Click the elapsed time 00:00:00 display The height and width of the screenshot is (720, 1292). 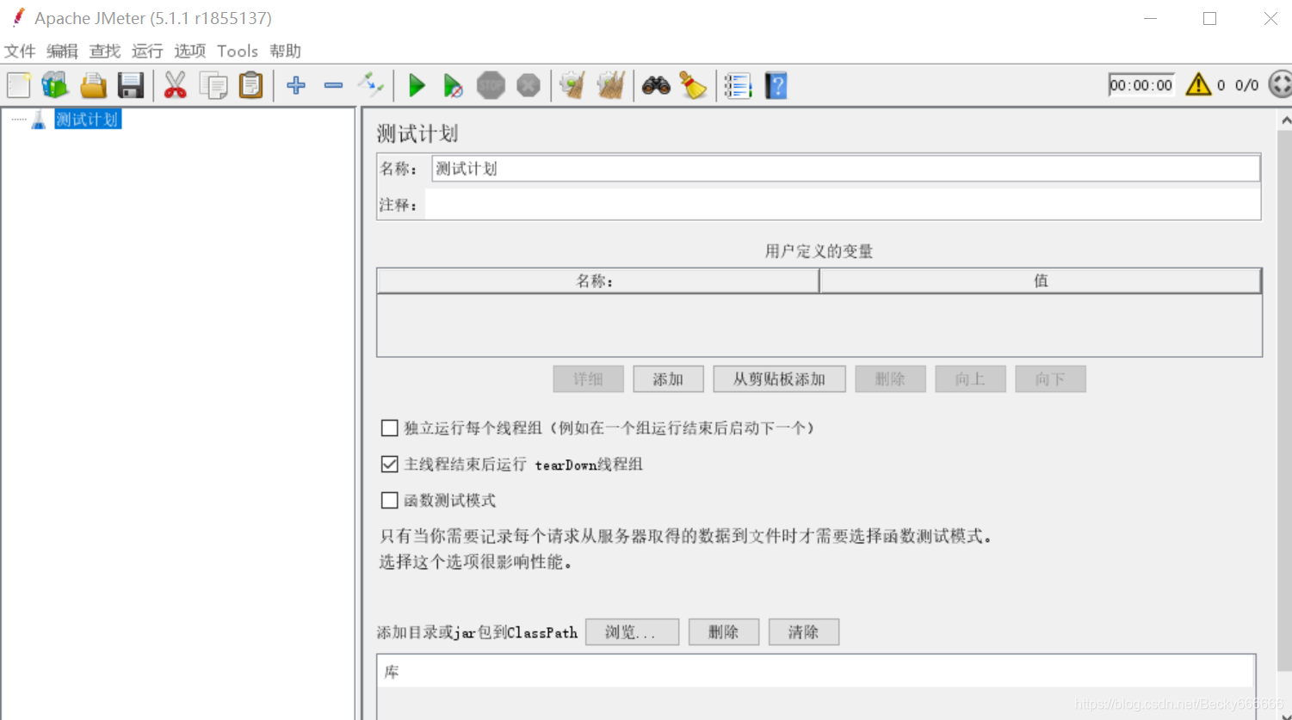click(x=1141, y=84)
